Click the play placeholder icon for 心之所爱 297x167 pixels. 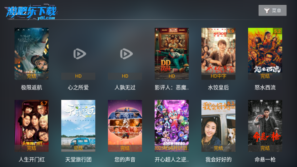[x=80, y=54]
